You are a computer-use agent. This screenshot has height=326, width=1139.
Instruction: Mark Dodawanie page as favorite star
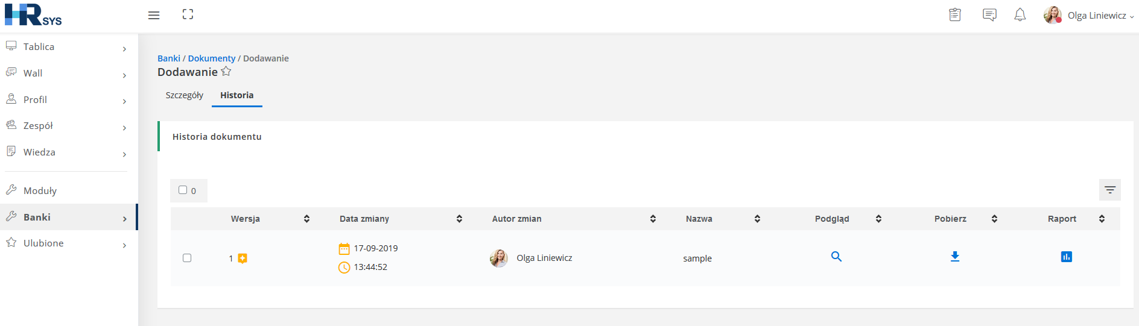(226, 72)
